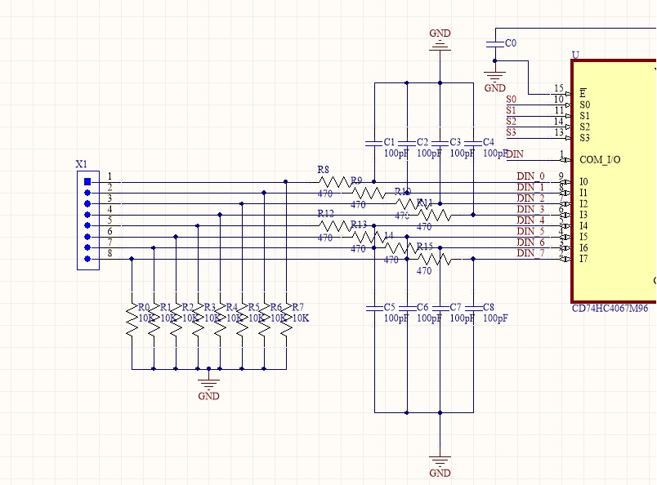The width and height of the screenshot is (657, 485).
Task: Select pull-down resistor R3 symbol
Action: (199, 319)
